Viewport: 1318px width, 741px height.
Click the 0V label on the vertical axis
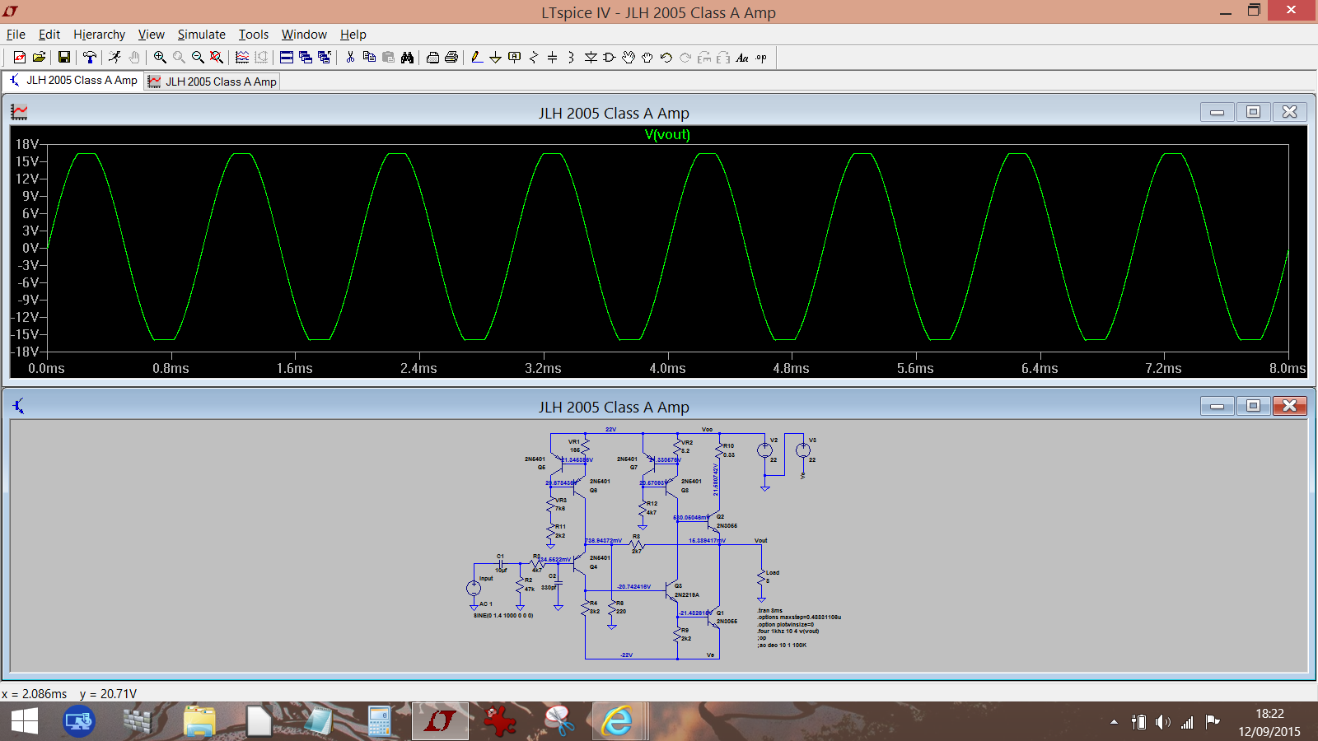(30, 248)
